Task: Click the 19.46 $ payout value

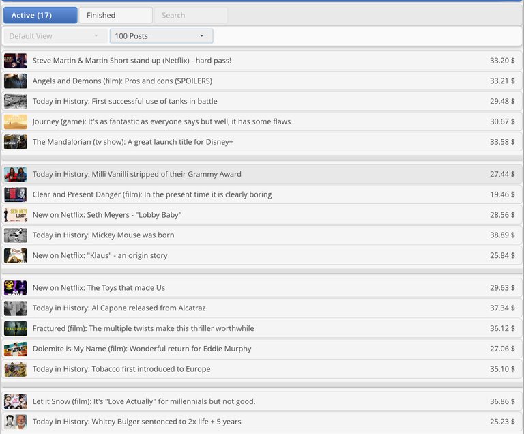Action: point(502,194)
